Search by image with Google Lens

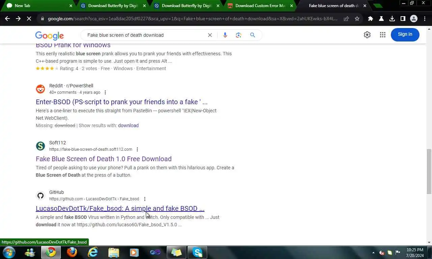[x=239, y=35]
